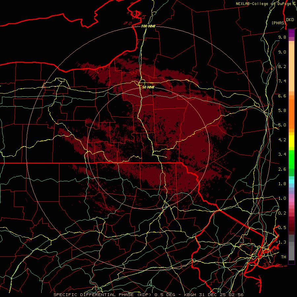Click the 100 NMI range ring label

tap(148, 26)
